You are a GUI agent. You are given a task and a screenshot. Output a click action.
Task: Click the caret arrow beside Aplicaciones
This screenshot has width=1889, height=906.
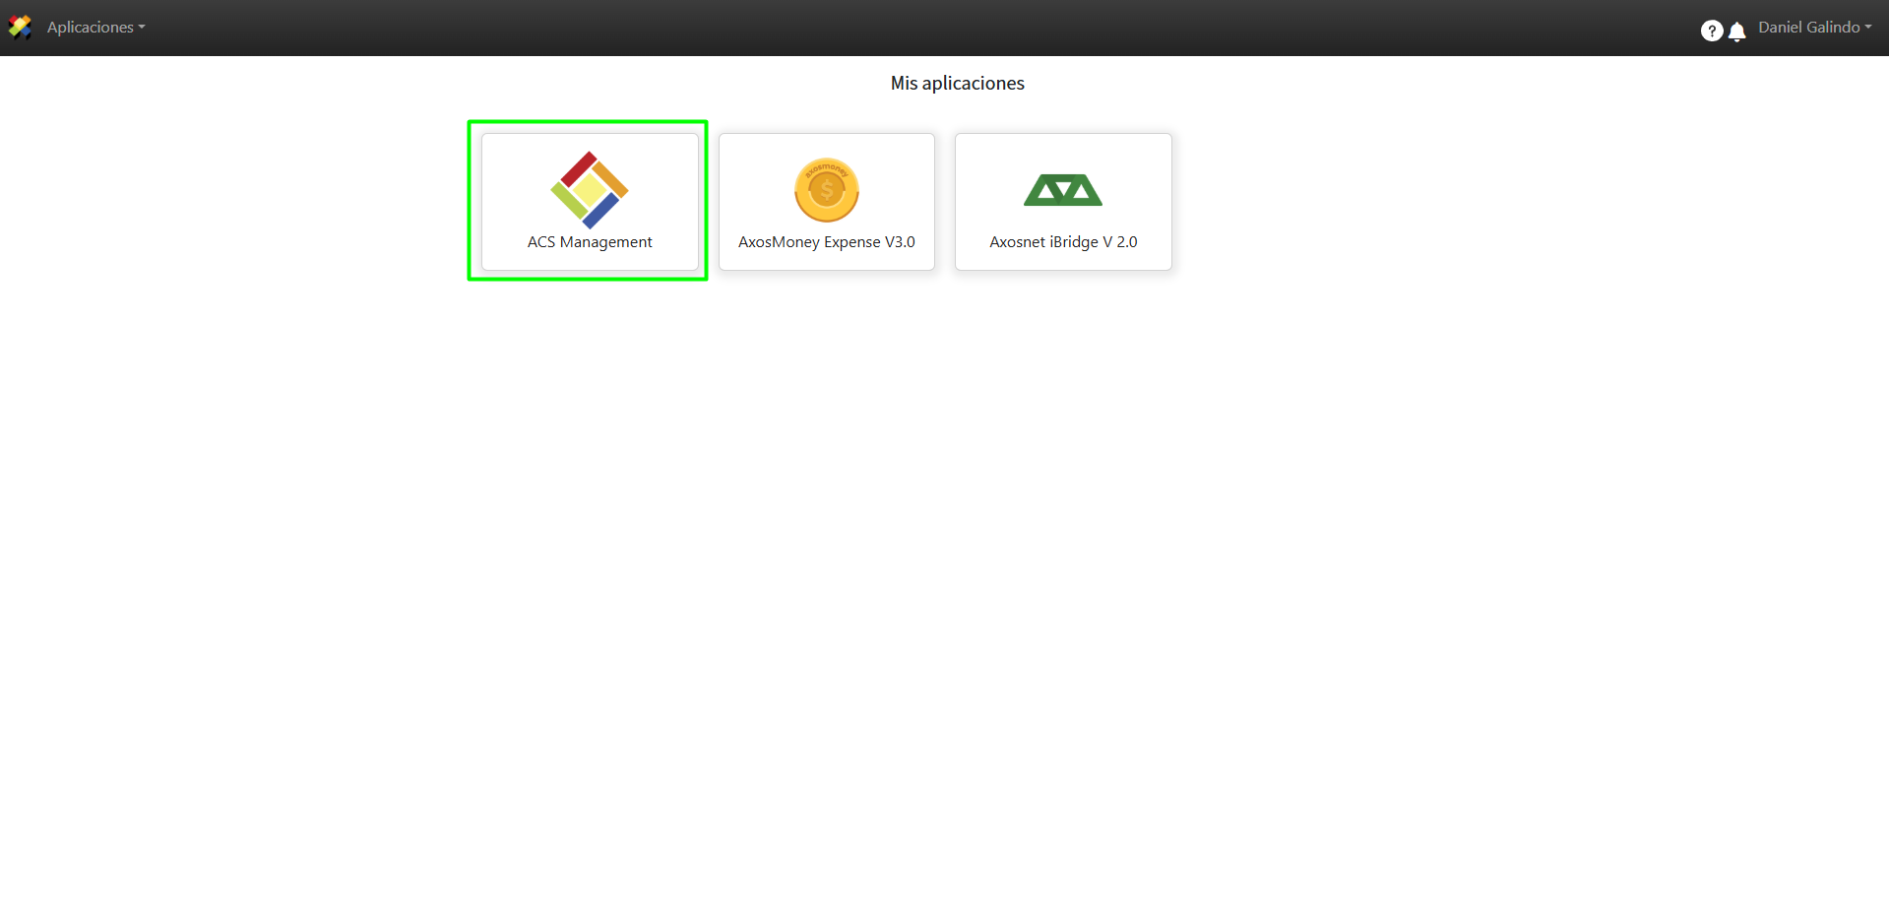click(142, 28)
